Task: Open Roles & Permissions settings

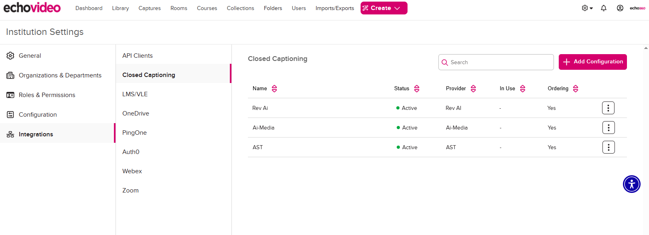Action: tap(47, 95)
